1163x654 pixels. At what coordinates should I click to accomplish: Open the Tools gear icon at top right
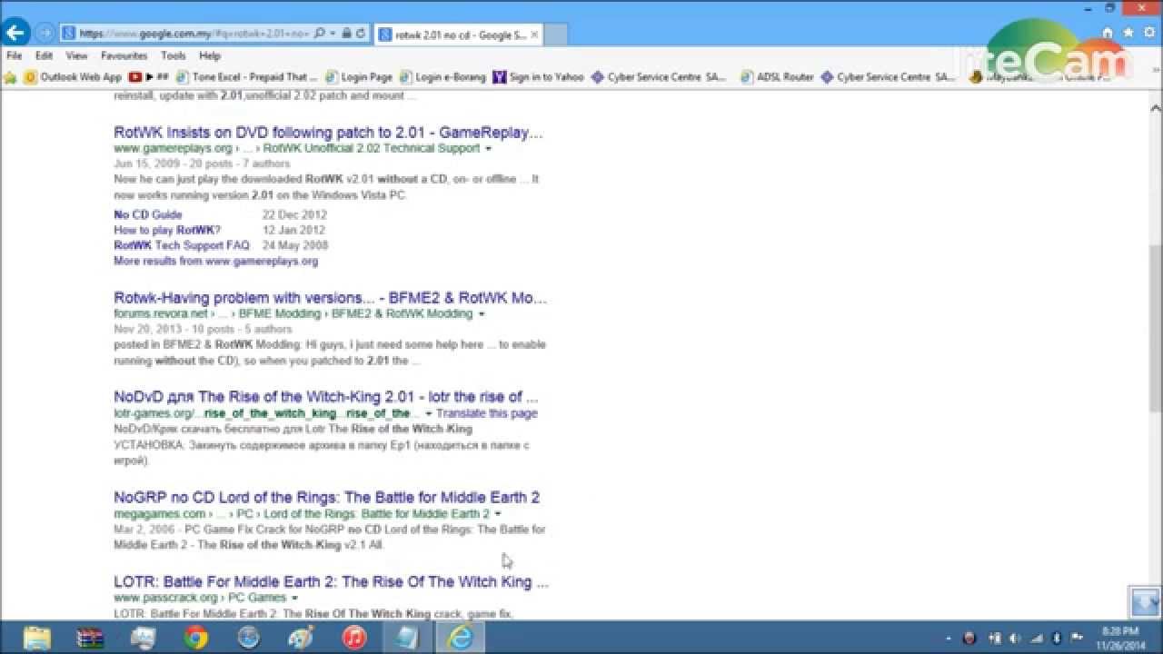tap(1149, 33)
